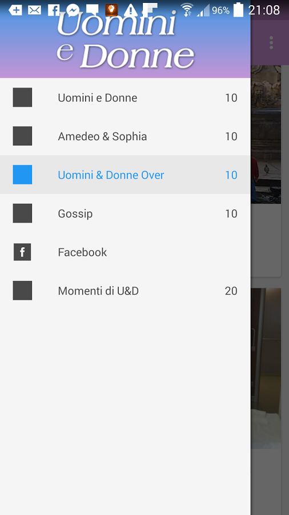
Task: Tap the fountain photo thumbnail behind the drawer
Action: [x=266, y=134]
